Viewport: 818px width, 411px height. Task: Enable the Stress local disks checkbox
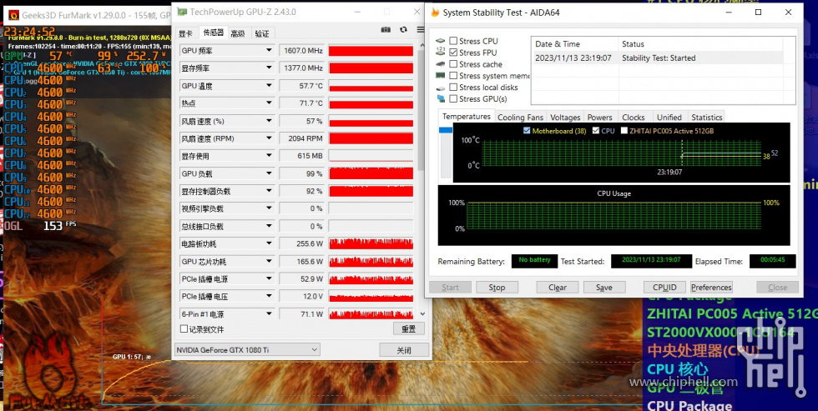click(x=453, y=88)
